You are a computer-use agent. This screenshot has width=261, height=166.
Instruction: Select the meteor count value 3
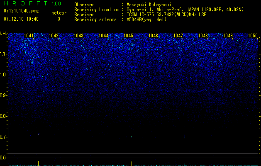pos(59,19)
